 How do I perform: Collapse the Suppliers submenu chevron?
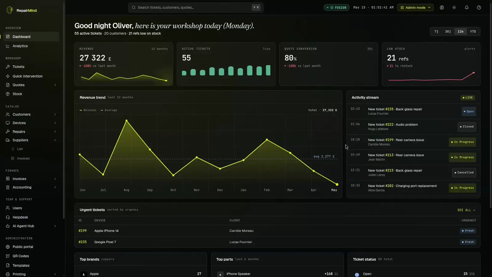(x=55, y=140)
